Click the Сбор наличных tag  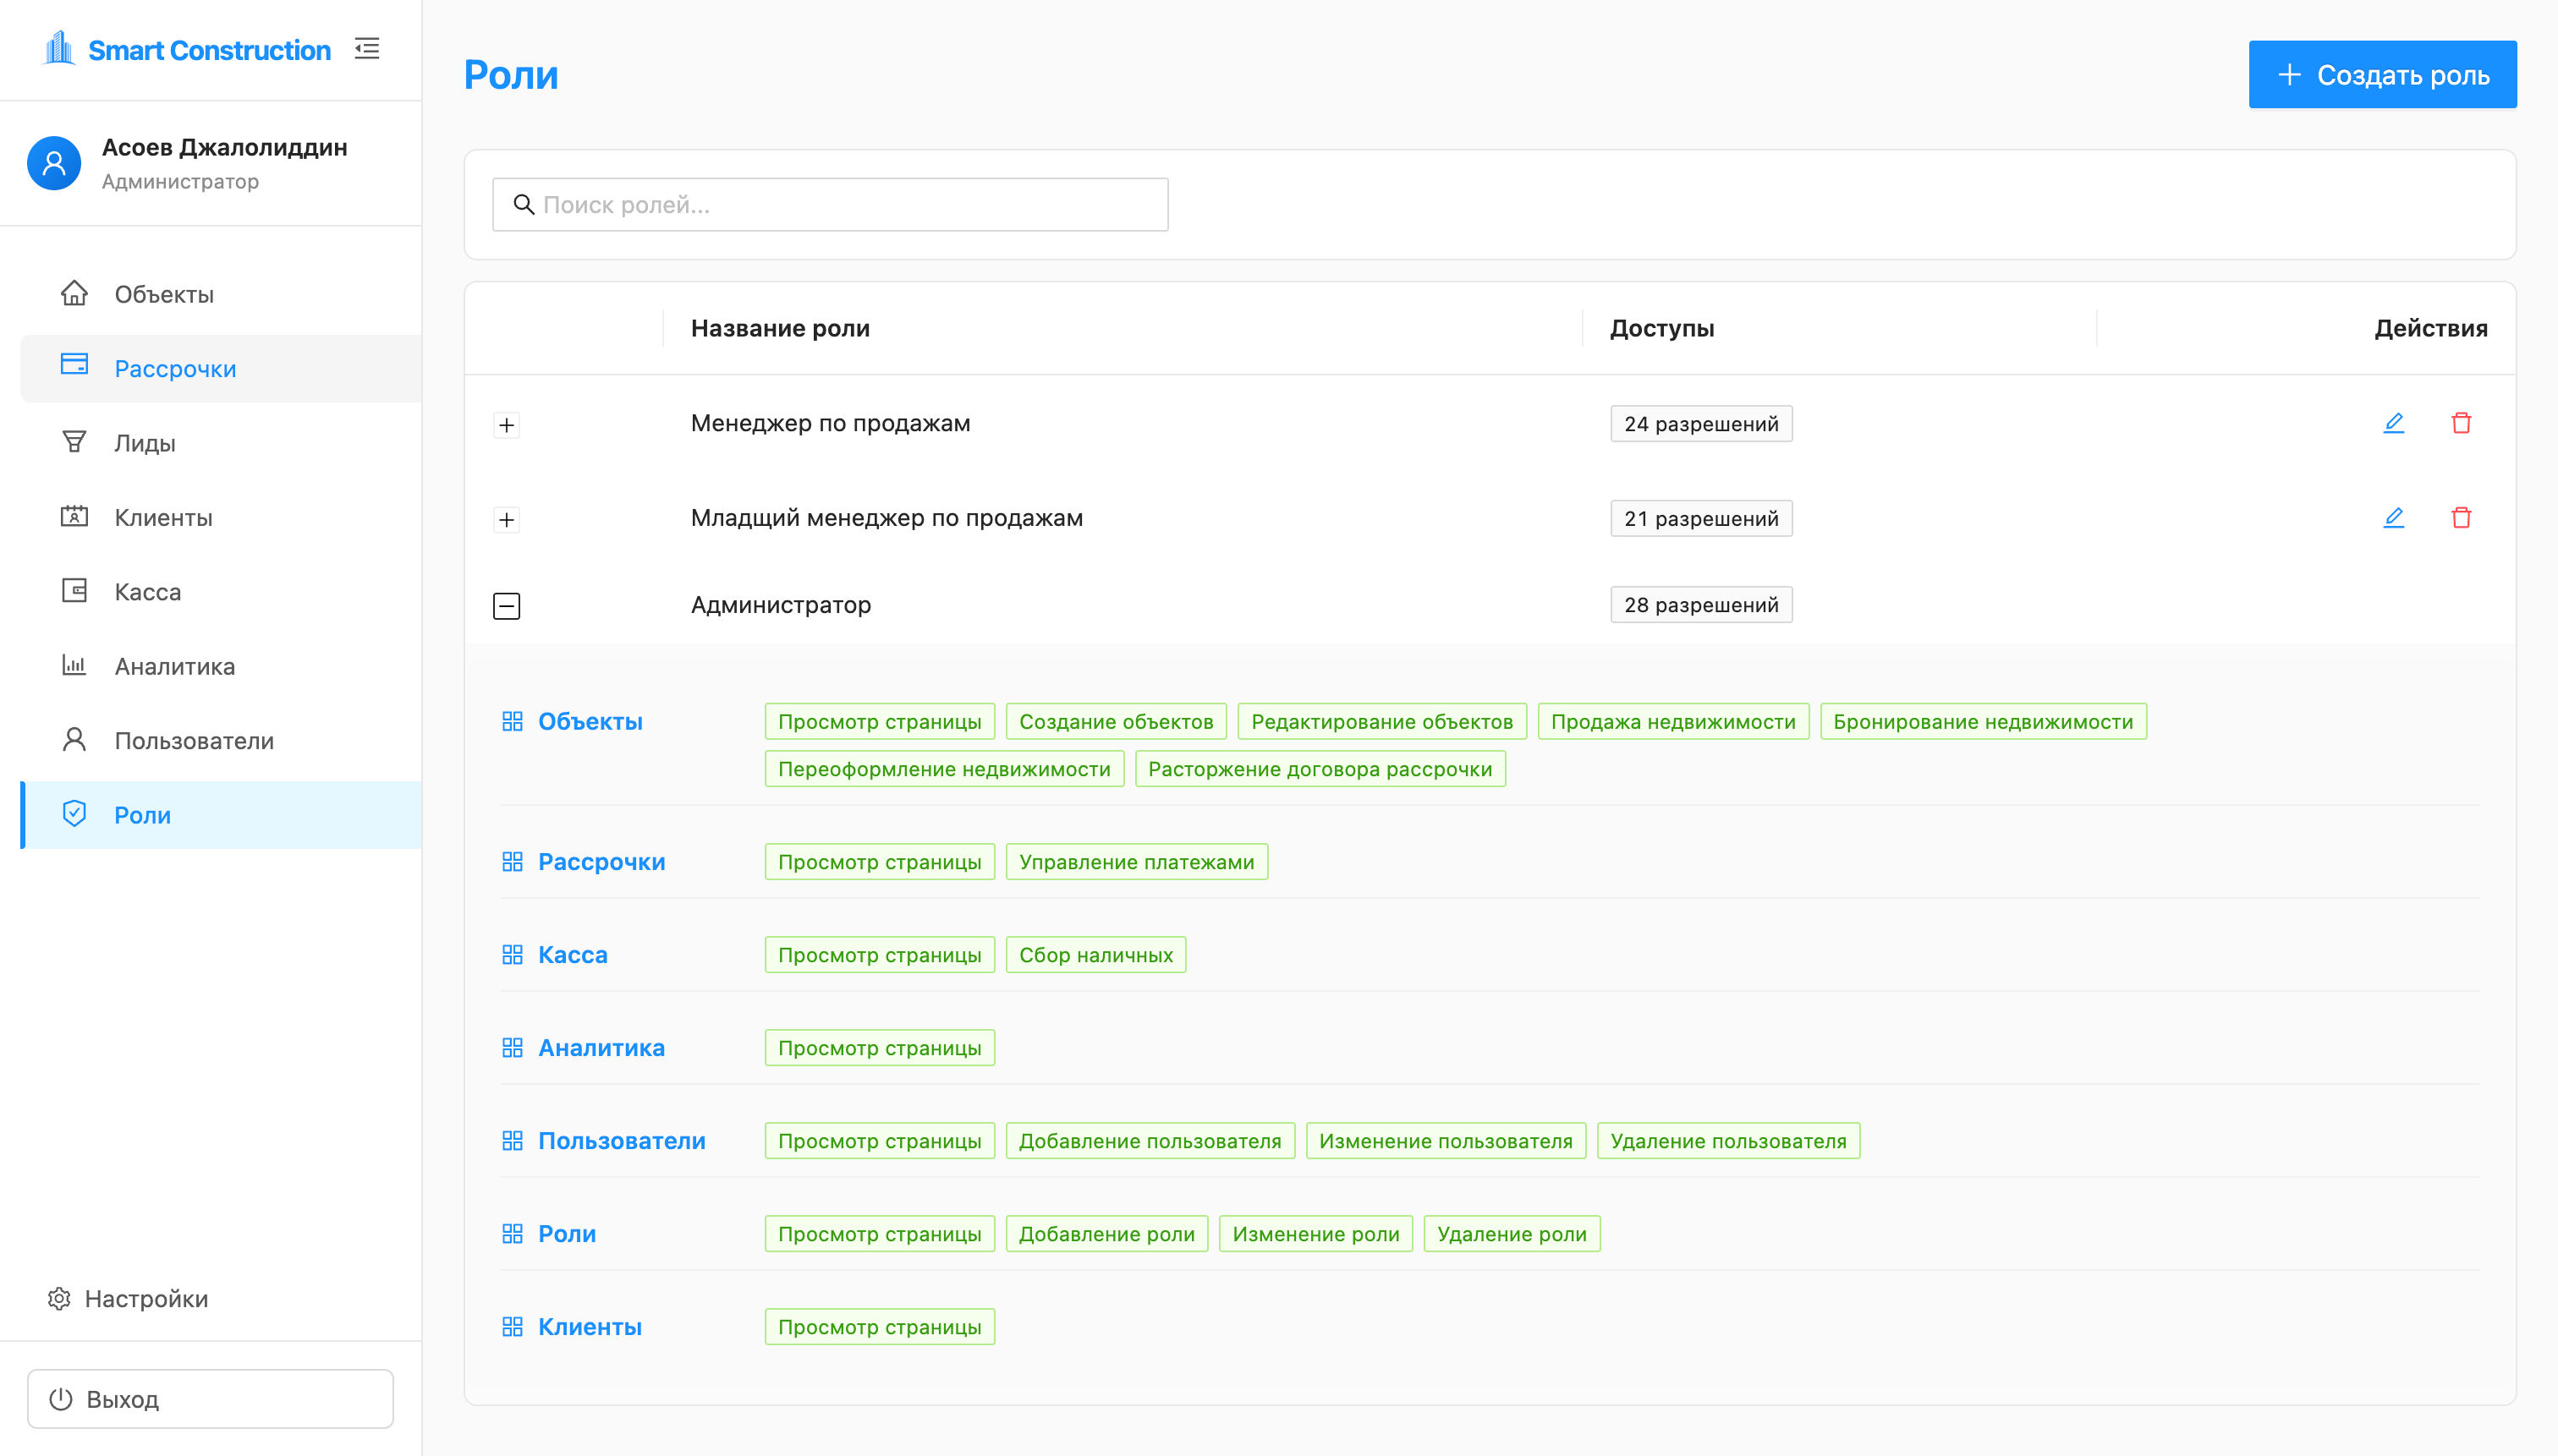coord(1095,955)
